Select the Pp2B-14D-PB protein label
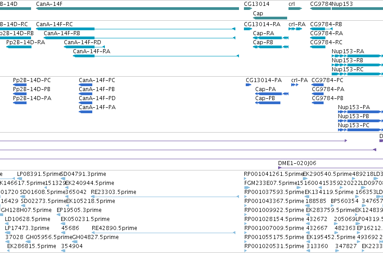 pyautogui.click(x=32, y=89)
